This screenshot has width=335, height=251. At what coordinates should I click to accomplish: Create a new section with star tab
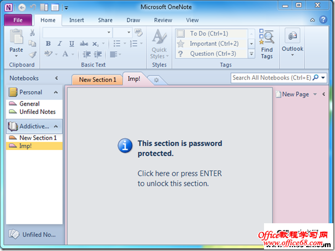[x=156, y=80]
